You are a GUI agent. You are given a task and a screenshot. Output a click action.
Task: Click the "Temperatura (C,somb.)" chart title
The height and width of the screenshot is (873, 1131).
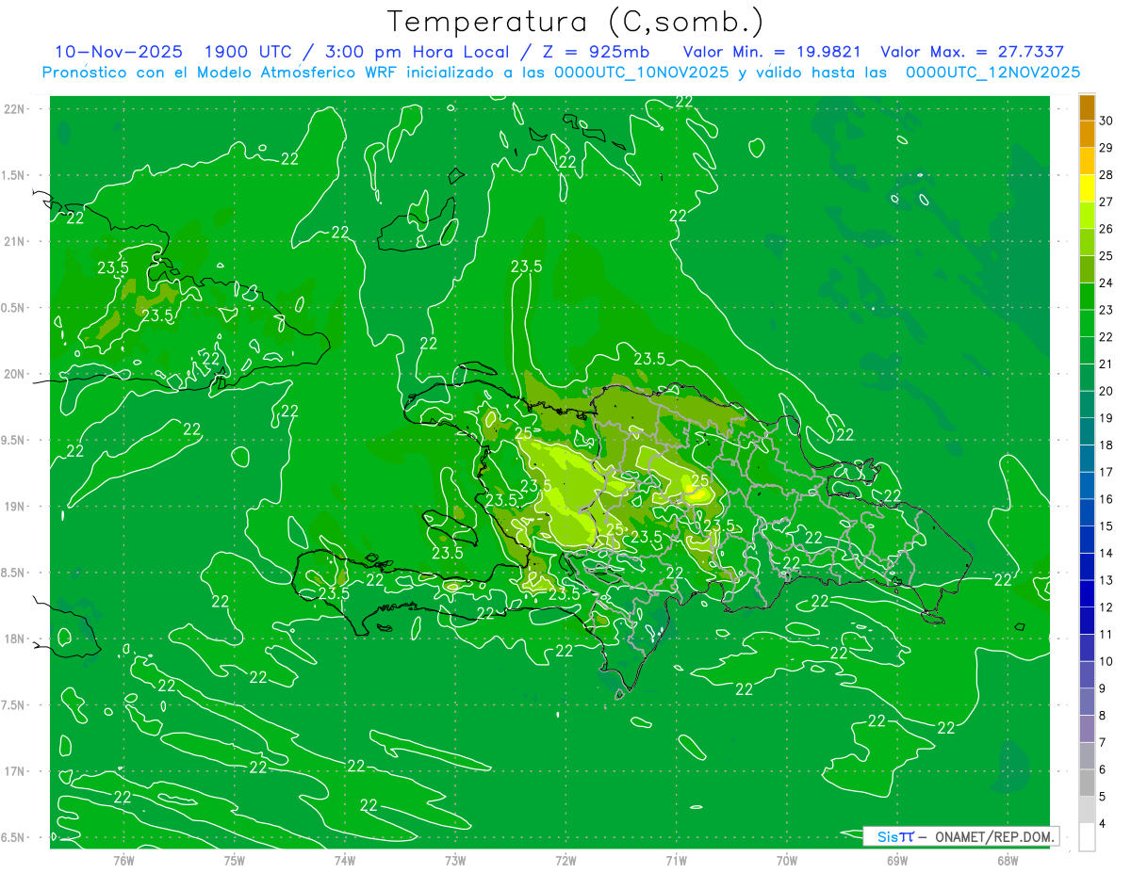point(576,21)
